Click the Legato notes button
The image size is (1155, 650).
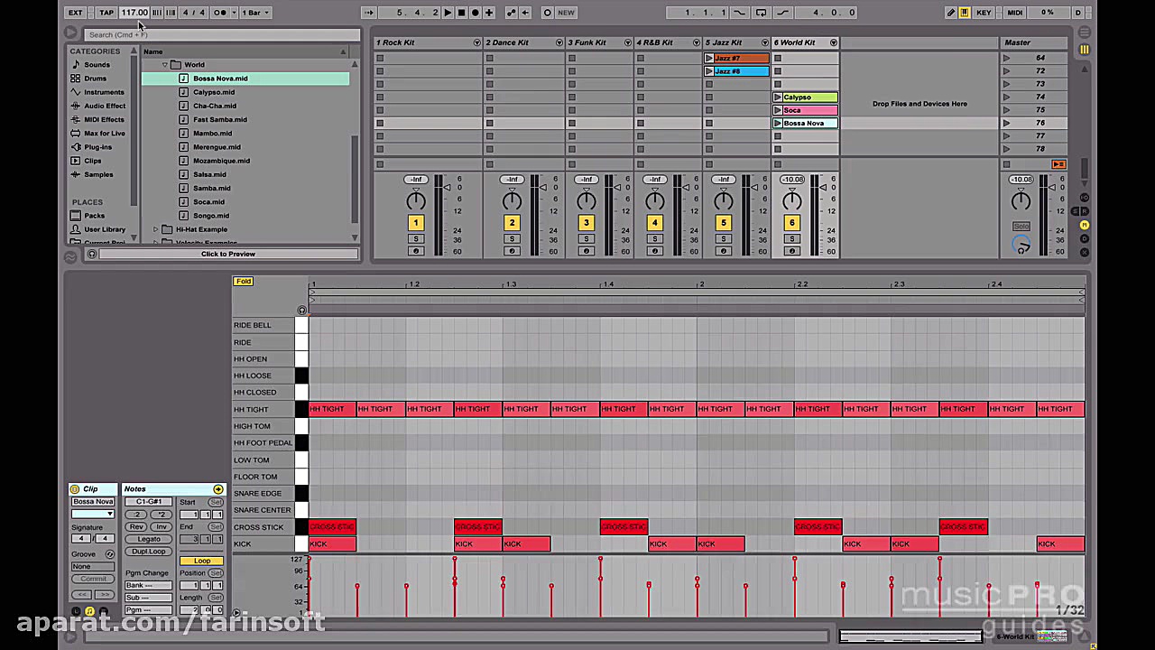149,539
